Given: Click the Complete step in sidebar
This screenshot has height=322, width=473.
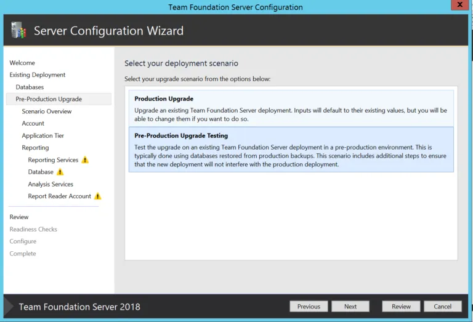Looking at the screenshot, I should [x=23, y=254].
